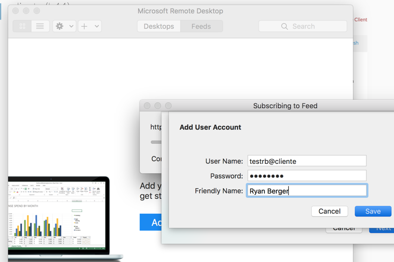Viewport: 394px width, 262px height.
Task: Click the User Name label
Action: coord(224,161)
